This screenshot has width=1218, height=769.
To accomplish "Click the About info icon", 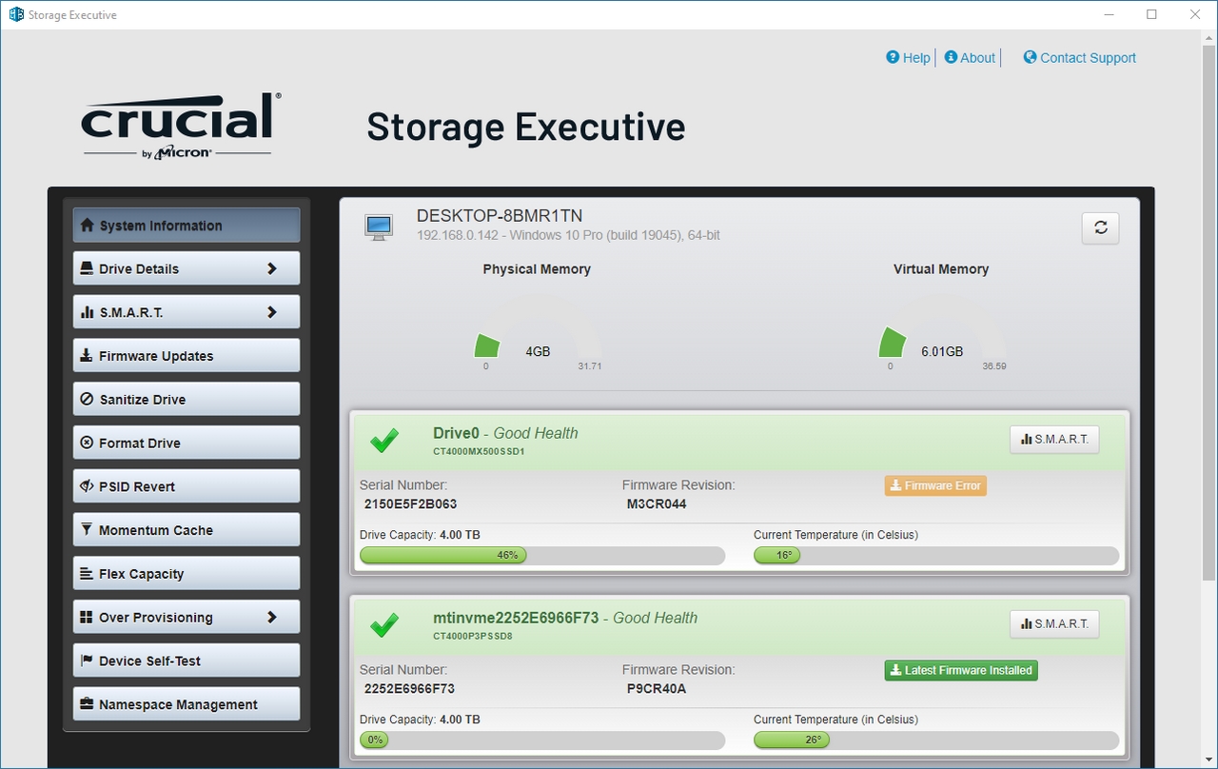I will (951, 57).
